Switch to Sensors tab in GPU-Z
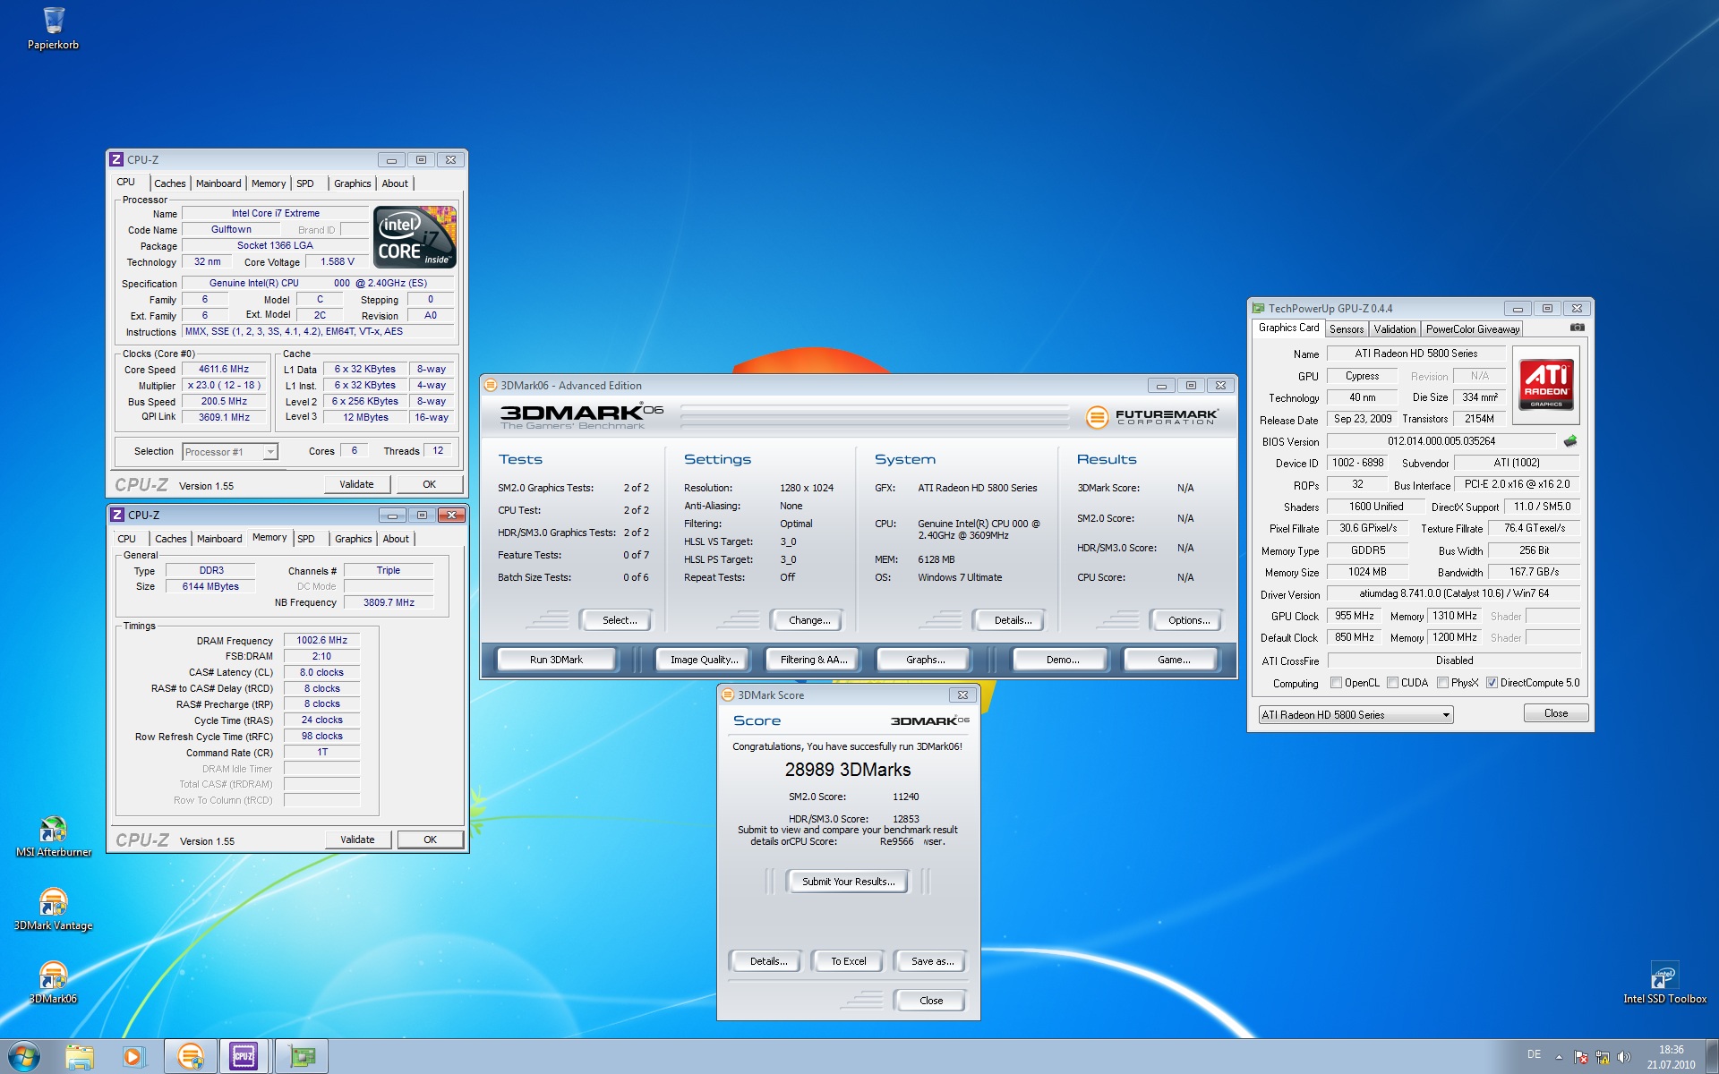Screen dimensions: 1719x1074 (x=1346, y=329)
